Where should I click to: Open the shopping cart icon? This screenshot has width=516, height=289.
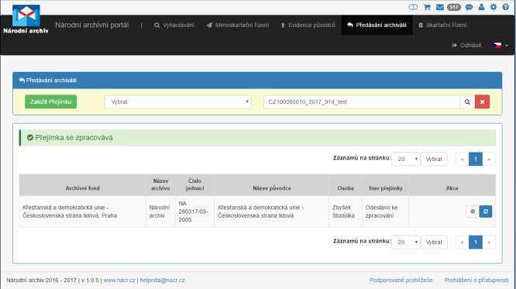coord(427,7)
